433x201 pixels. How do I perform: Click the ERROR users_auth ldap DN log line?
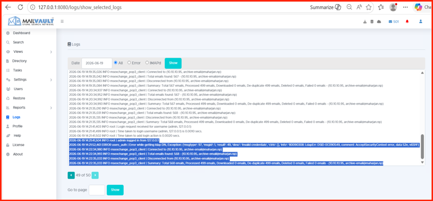[244, 145]
